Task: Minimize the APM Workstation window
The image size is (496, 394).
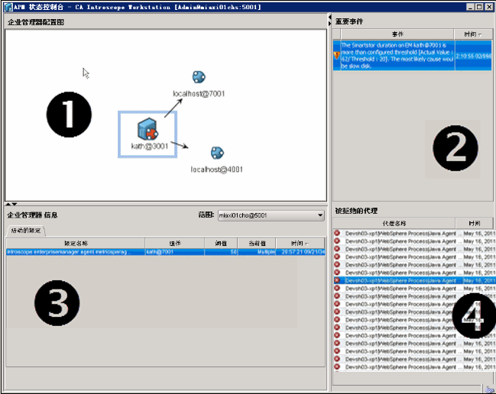Action: [470, 7]
